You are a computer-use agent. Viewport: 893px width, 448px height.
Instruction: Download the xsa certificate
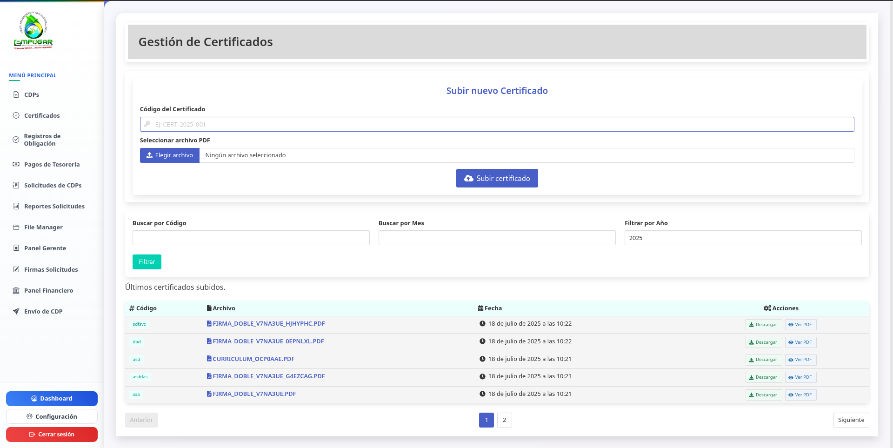(764, 395)
